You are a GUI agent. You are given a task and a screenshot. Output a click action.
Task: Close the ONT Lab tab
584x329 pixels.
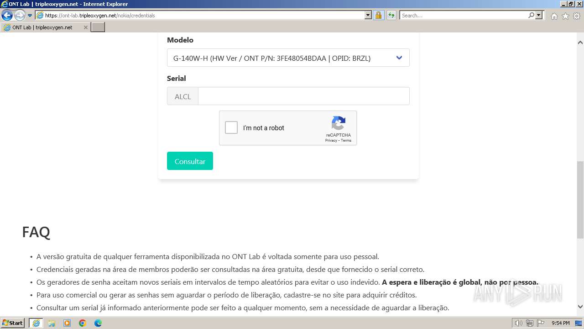(x=85, y=27)
